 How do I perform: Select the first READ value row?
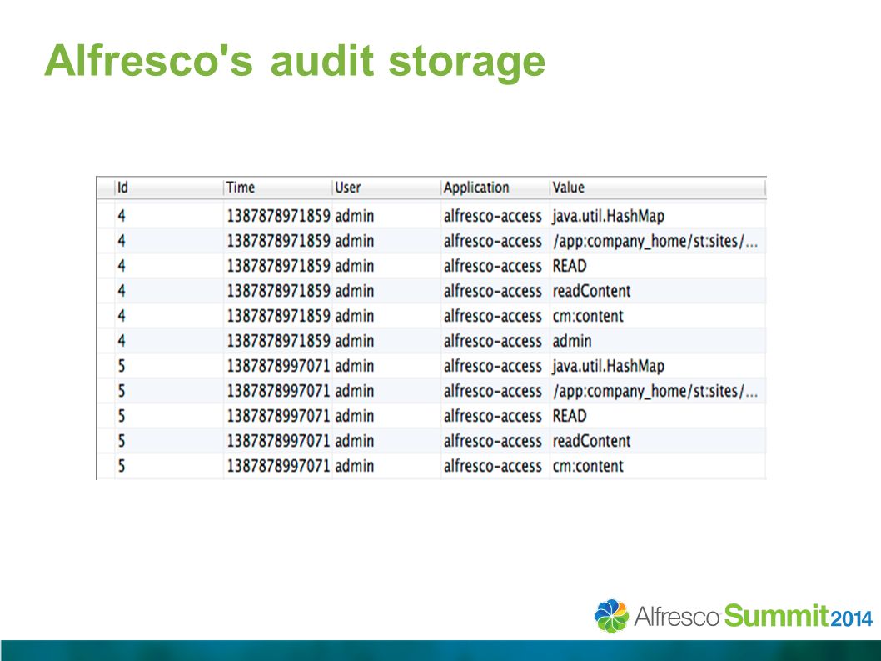431,266
